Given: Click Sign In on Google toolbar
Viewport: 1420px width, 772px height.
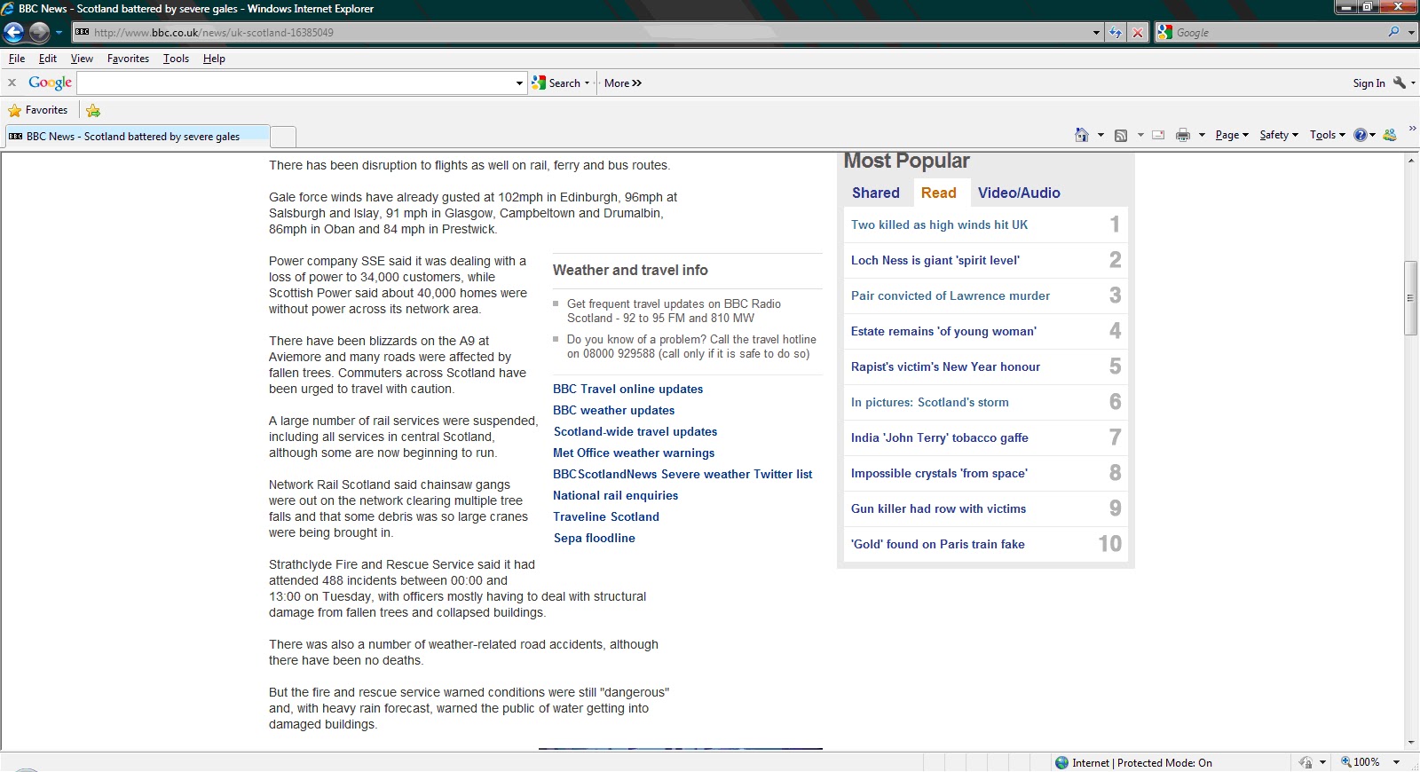Looking at the screenshot, I should coord(1369,83).
